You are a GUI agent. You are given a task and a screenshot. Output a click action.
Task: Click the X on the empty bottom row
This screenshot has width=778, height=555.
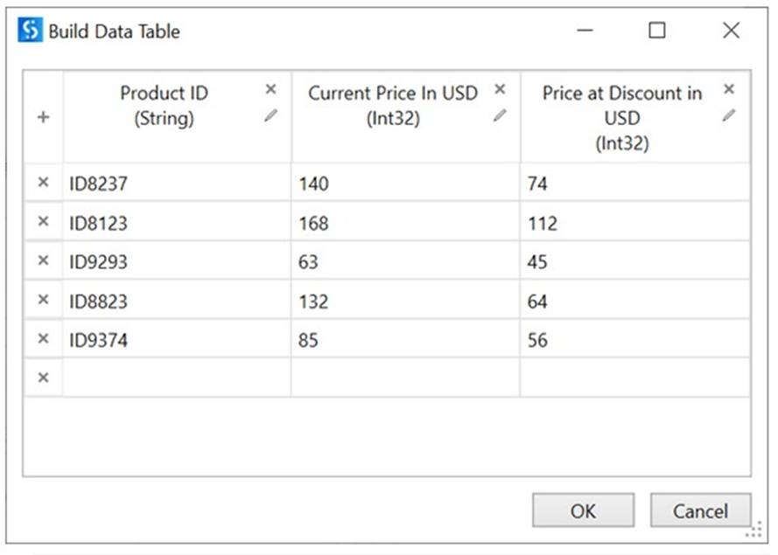(42, 377)
